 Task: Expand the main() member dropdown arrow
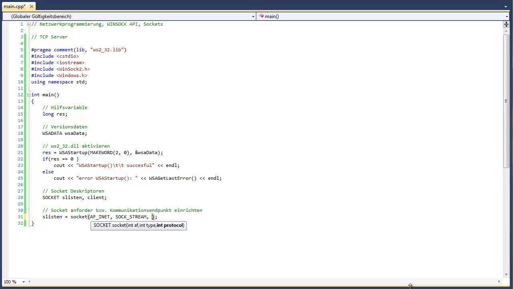507,16
